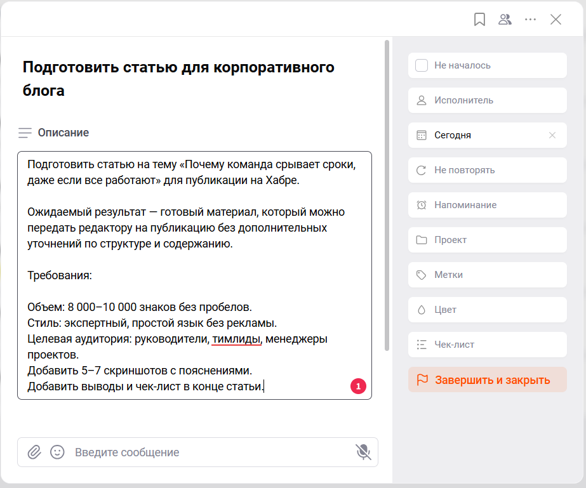Screen dimensions: 586x488
Task: Click the line 'Стиль: экспертный, простой язык без рекламы.'
Action: click(x=152, y=323)
